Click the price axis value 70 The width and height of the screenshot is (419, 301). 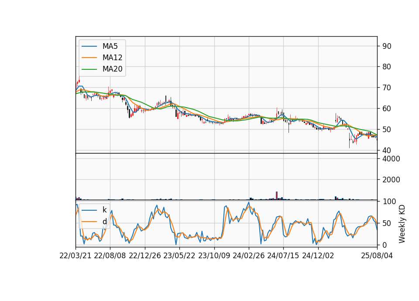[x=387, y=88]
